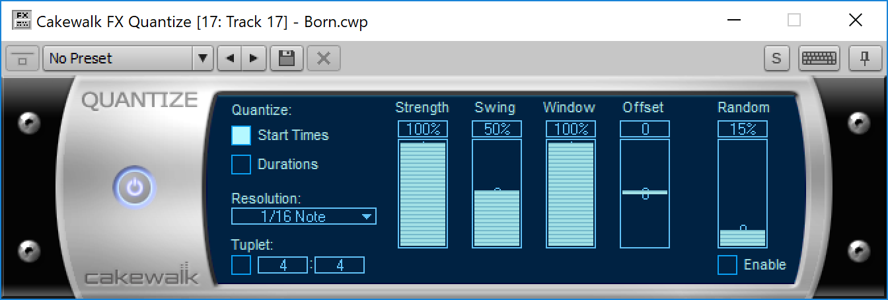Click the Window 100% value box

(571, 129)
